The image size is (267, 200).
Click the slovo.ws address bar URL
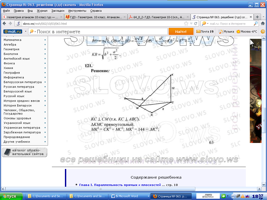[x=45, y=24]
